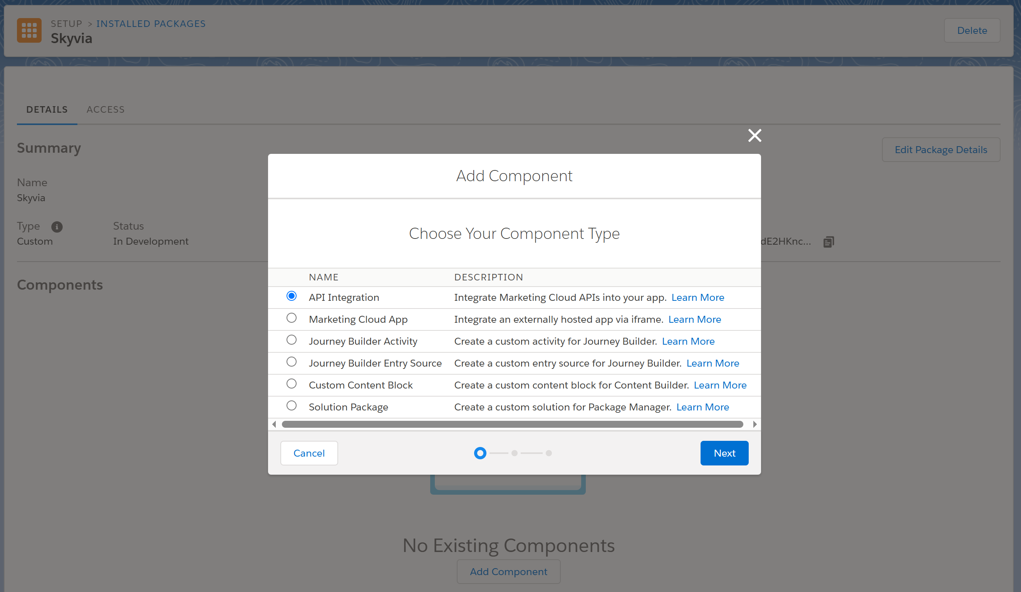The image size is (1021, 592).
Task: Close the Add Component dialog with X
Action: coord(754,135)
